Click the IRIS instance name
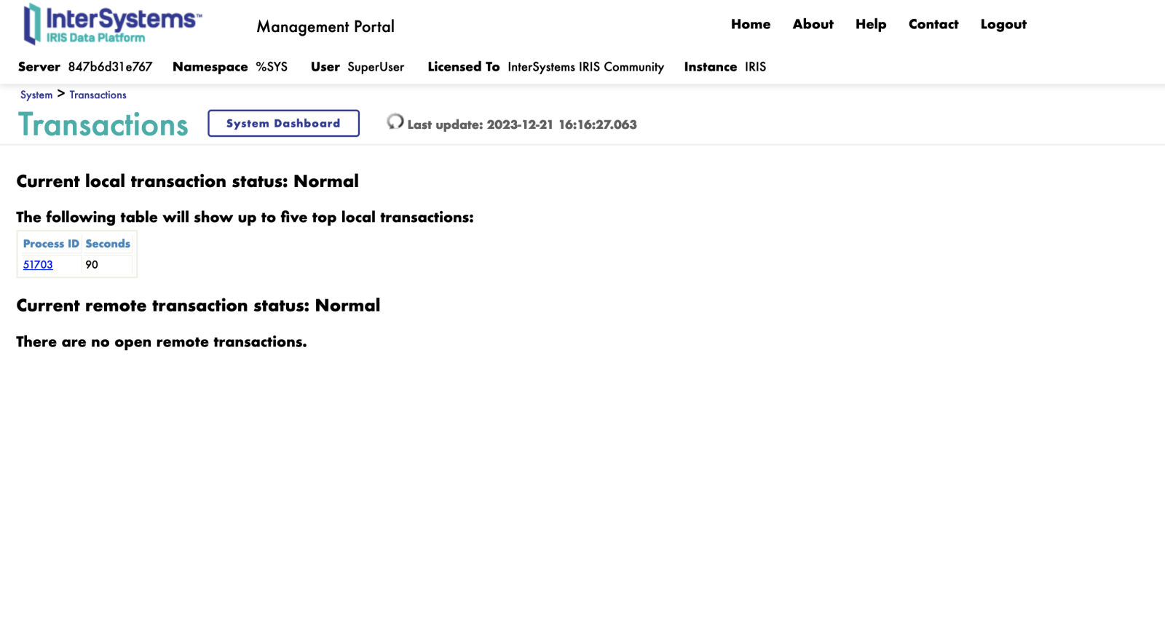The height and width of the screenshot is (631, 1165). 755,67
